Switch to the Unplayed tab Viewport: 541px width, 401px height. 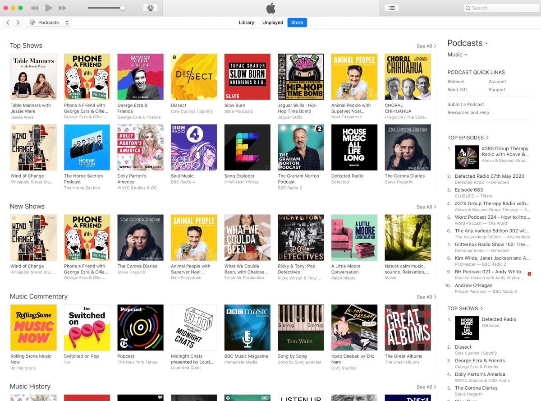coord(273,23)
